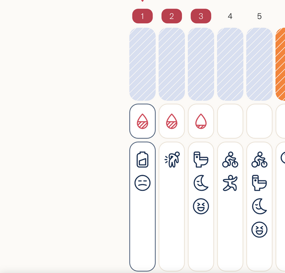Click the orange striped phase bar
This screenshot has width=285, height=273.
pos(280,64)
